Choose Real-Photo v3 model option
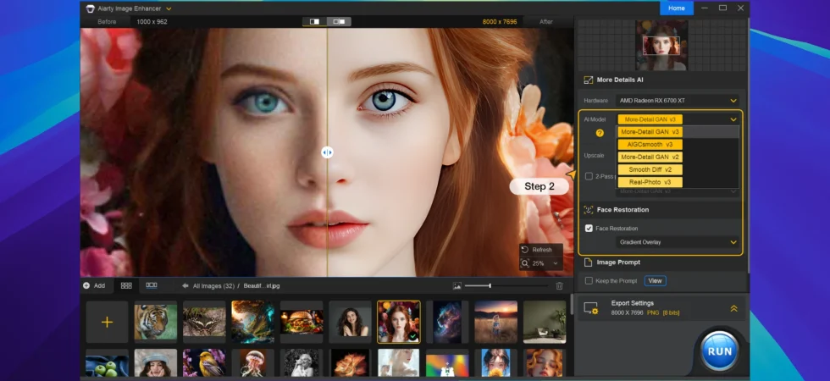Screen dimensions: 830x381 [x=650, y=182]
